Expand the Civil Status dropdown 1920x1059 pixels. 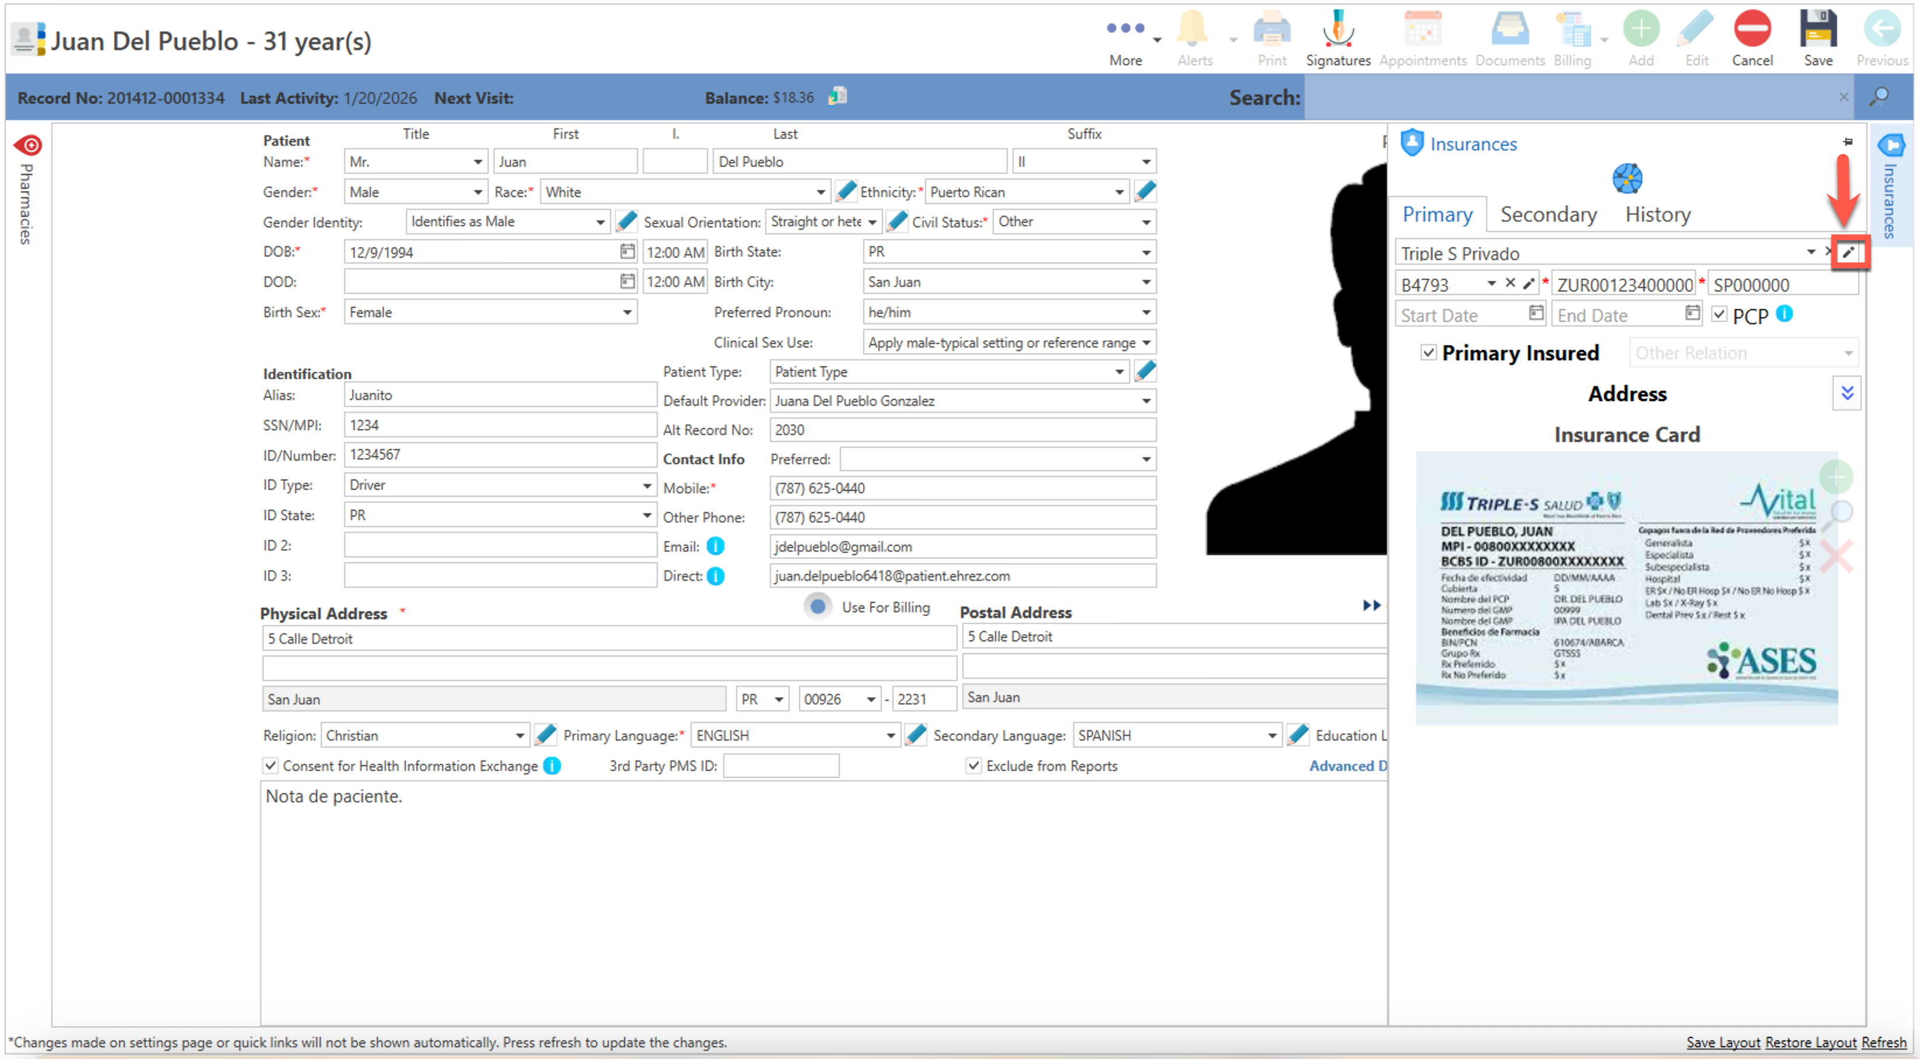(1145, 222)
